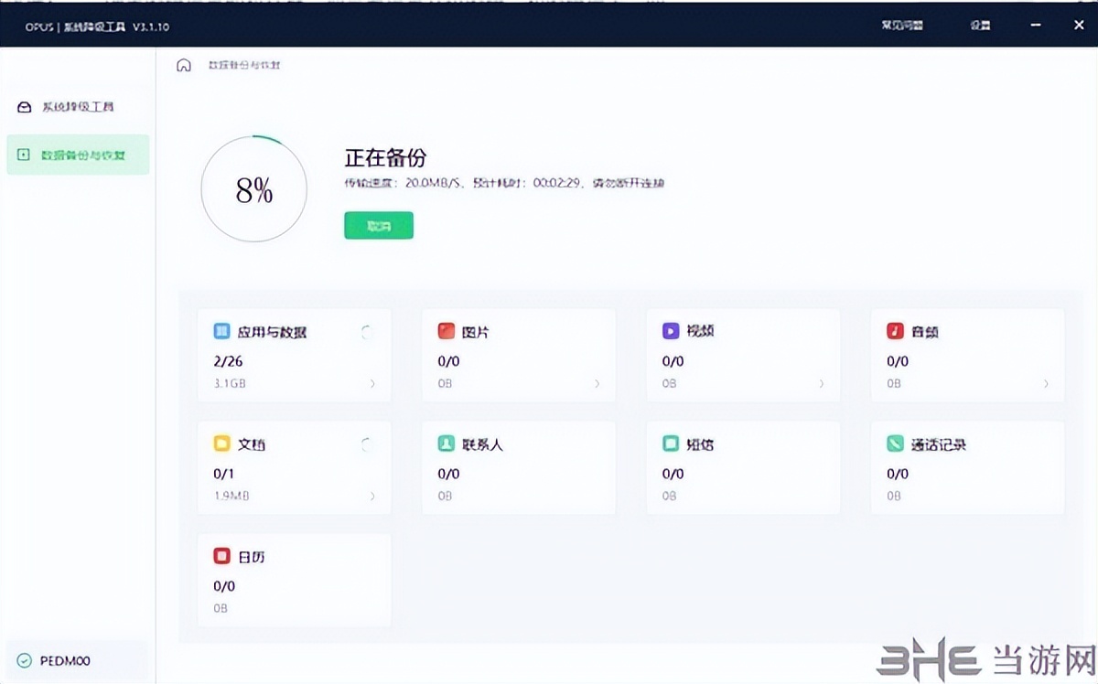
Task: Click the 音频 (Audio) music note icon
Action: point(894,331)
